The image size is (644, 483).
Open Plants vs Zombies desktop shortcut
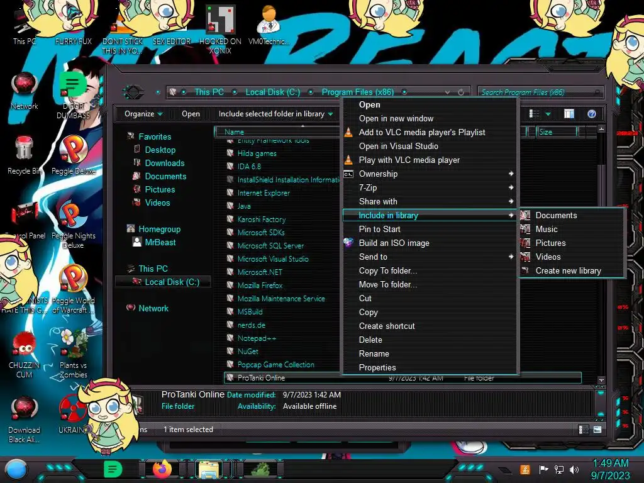click(74, 354)
